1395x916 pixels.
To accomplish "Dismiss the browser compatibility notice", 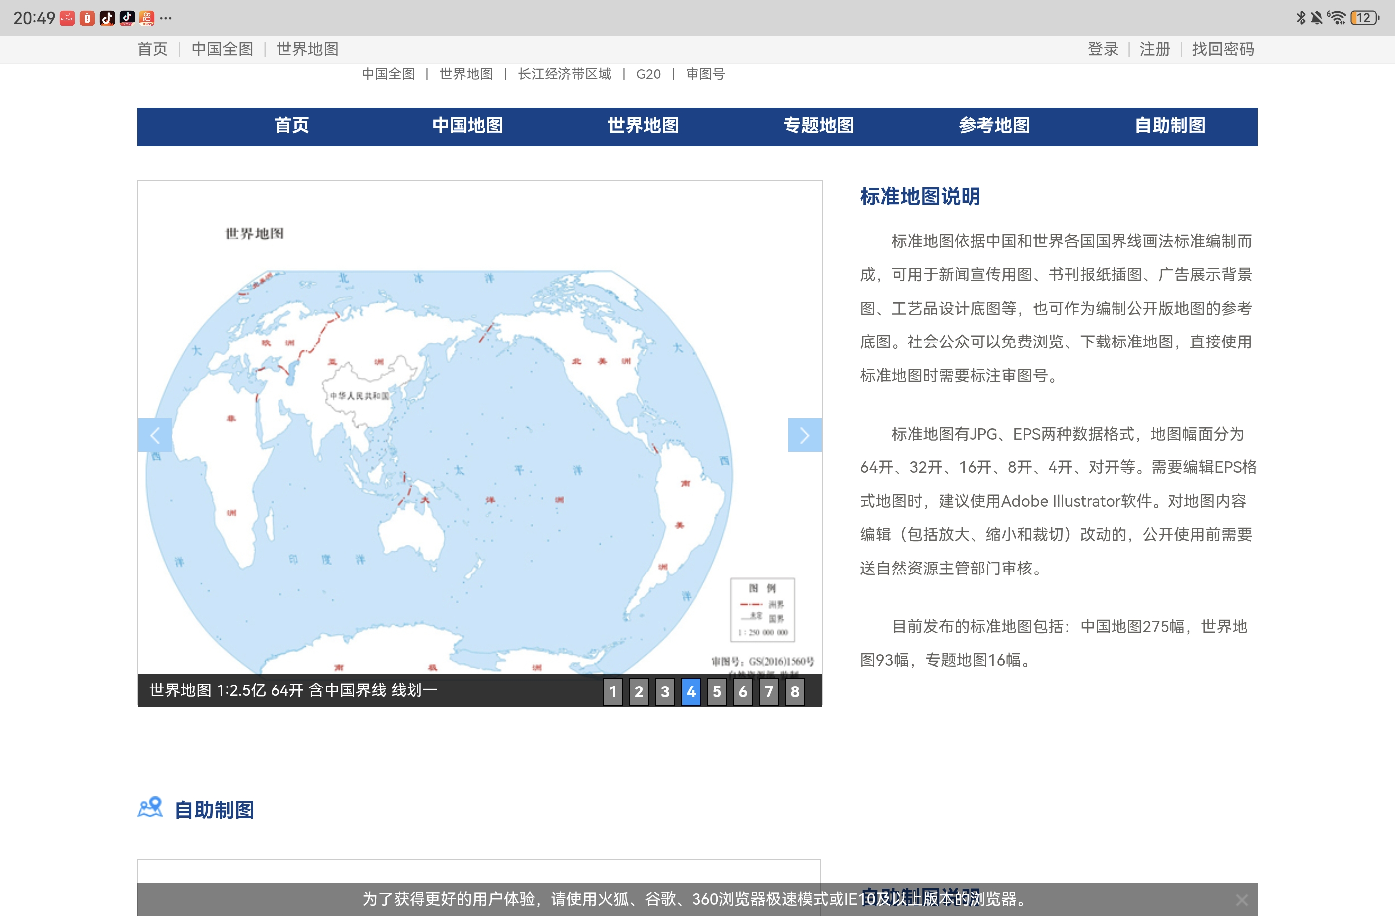I will [1241, 899].
